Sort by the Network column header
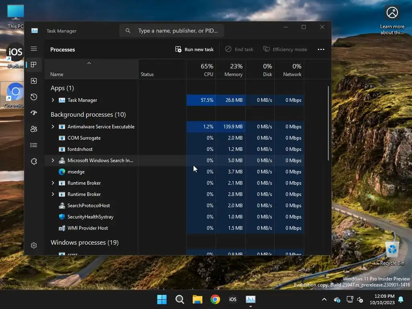 click(x=289, y=69)
